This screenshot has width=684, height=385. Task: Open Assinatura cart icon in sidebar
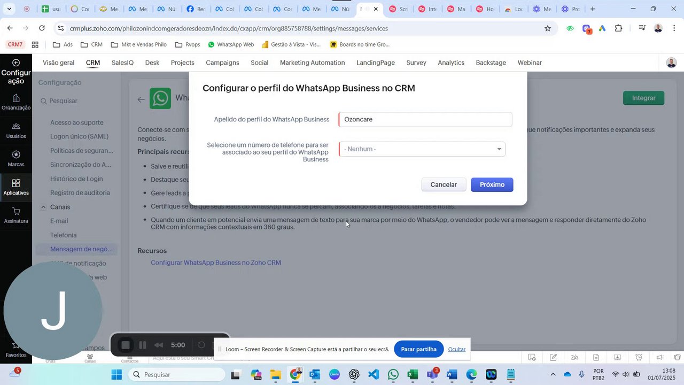click(x=16, y=215)
